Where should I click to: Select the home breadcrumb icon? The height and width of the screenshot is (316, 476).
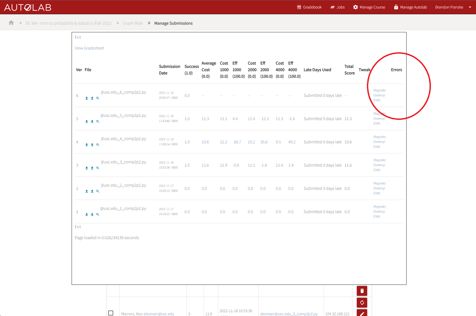pyautogui.click(x=11, y=23)
